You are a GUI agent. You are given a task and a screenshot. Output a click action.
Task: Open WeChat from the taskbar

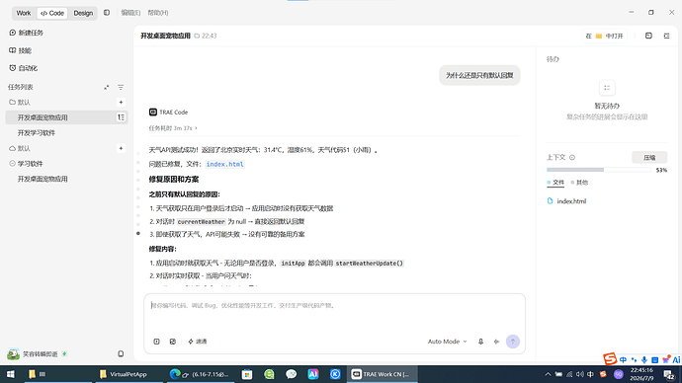[x=291, y=374]
